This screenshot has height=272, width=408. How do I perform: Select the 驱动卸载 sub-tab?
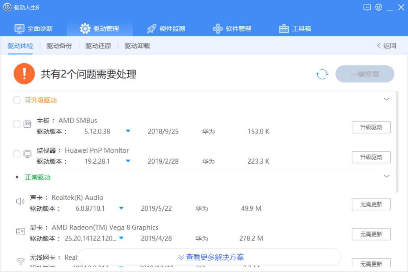tap(137, 46)
